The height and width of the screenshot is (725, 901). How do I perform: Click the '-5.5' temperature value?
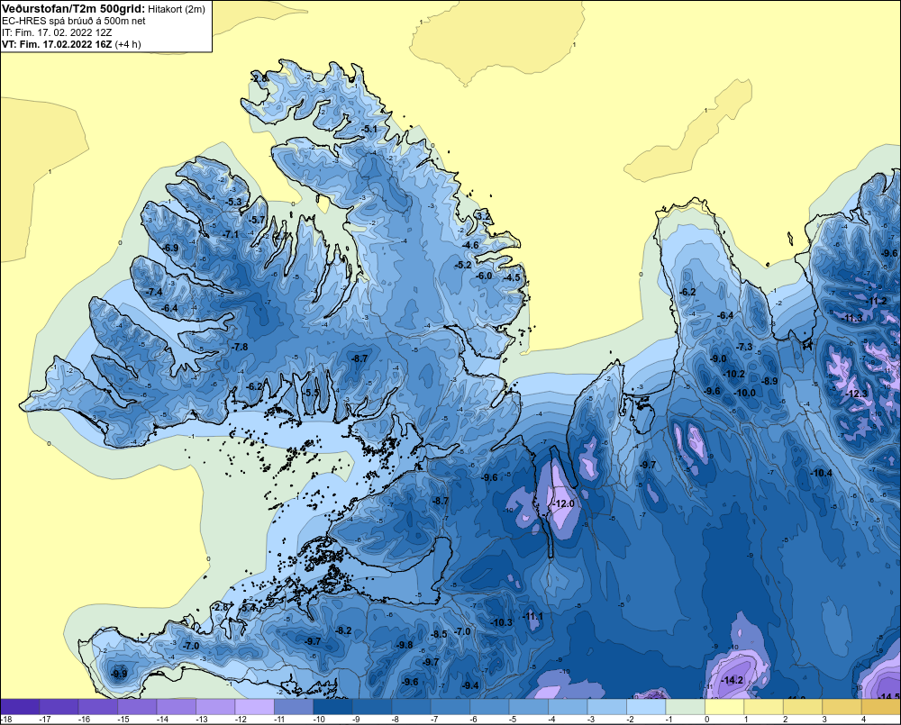click(312, 393)
